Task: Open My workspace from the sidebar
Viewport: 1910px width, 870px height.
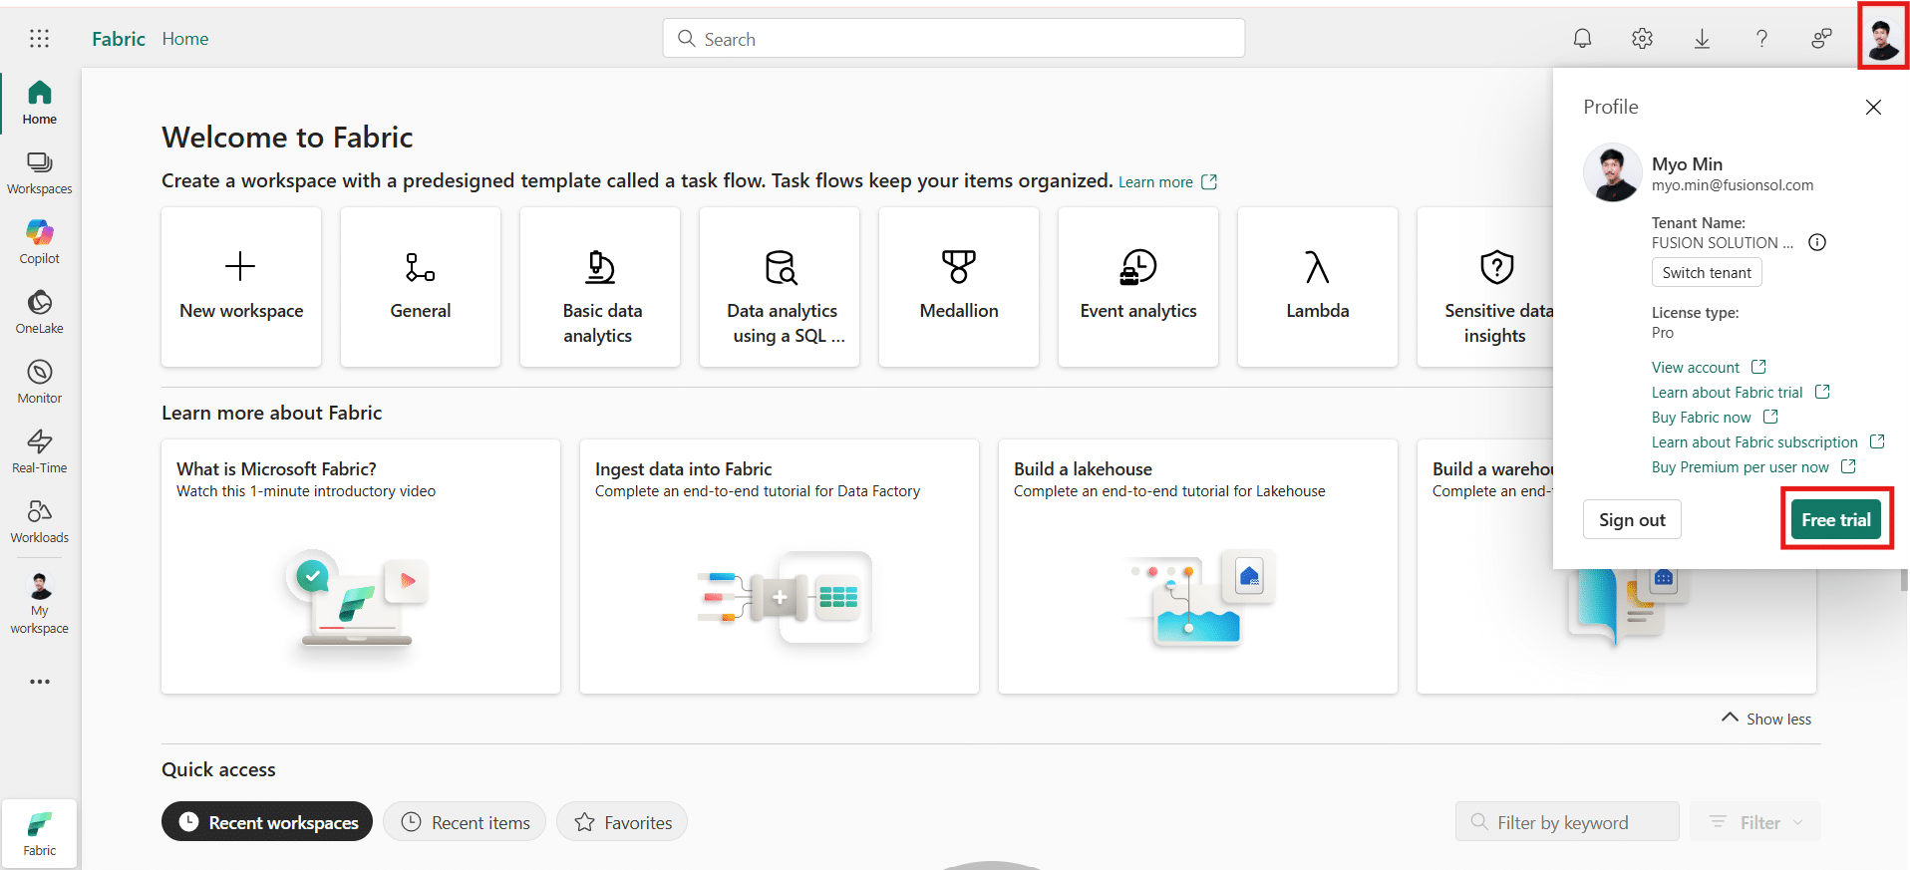Action: point(40,604)
